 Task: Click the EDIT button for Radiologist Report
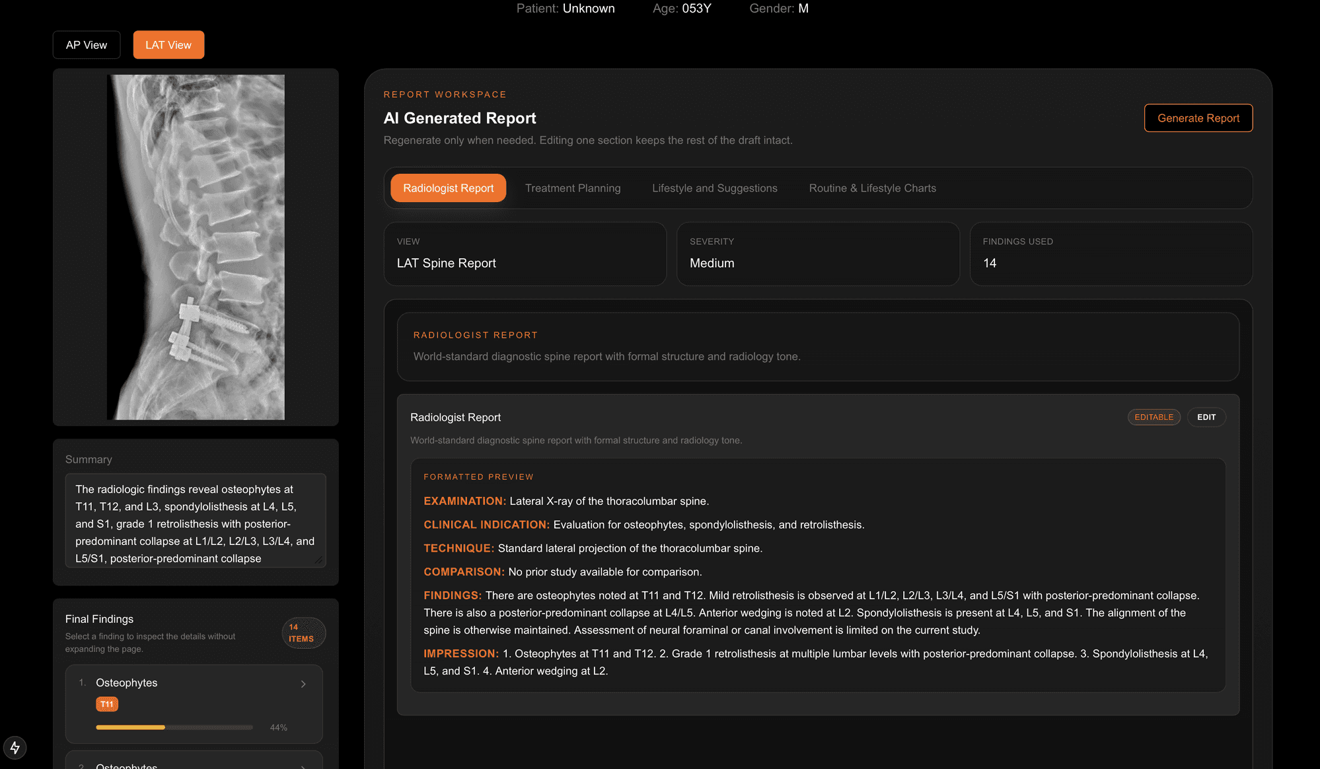tap(1206, 418)
